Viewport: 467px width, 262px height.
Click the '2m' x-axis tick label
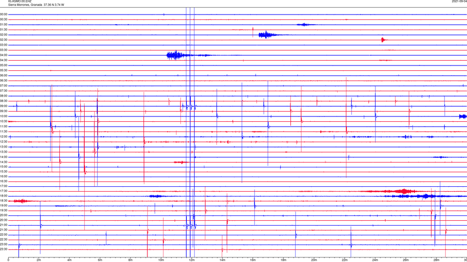click(x=39, y=260)
